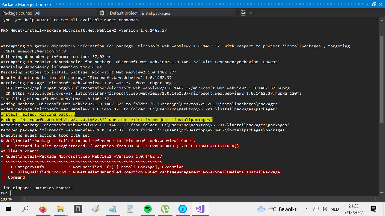Open File Explorer from the taskbar
Viewport: 385px width, 216px height.
coord(60,209)
